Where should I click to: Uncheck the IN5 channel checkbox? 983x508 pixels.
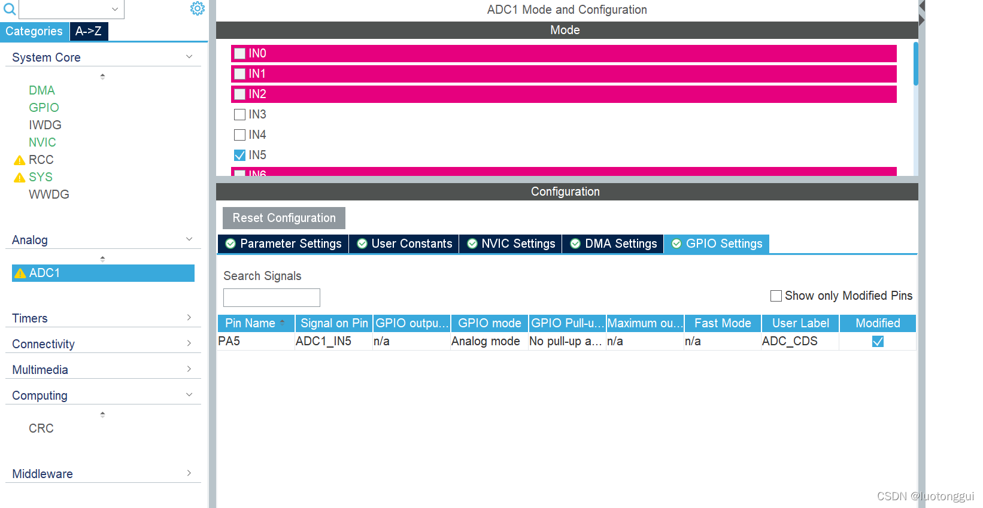pos(239,156)
